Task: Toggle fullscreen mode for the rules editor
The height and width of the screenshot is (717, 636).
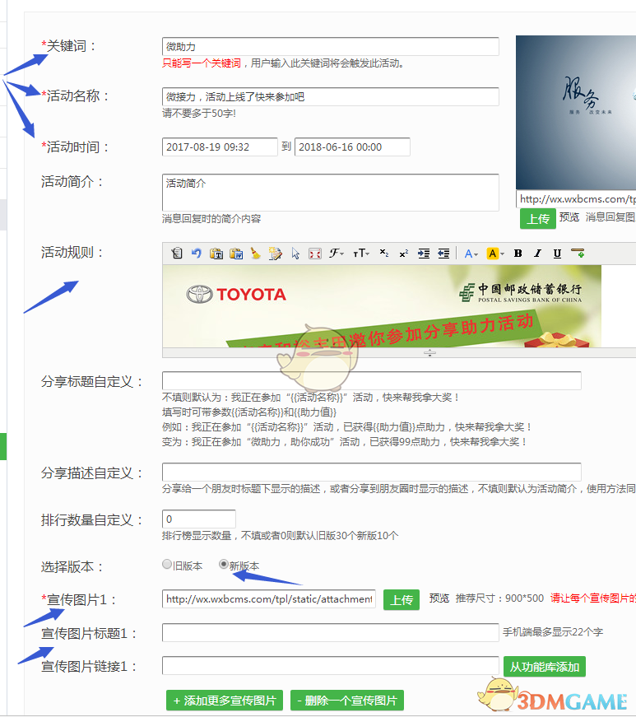Action: coord(315,254)
